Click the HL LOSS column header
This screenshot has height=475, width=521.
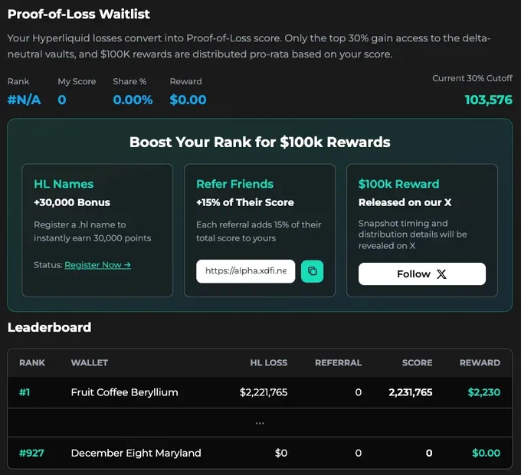coord(269,362)
